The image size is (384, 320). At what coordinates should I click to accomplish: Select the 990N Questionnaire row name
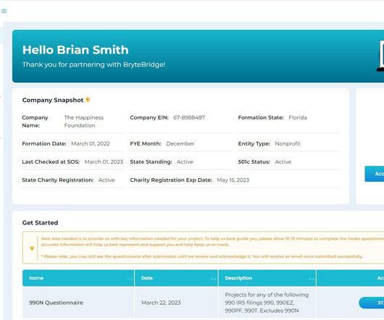[56, 303]
